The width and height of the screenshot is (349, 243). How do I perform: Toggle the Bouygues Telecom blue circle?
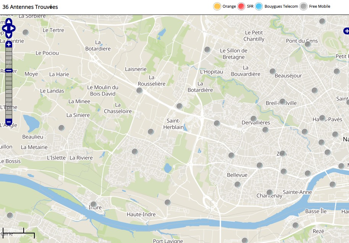[259, 6]
